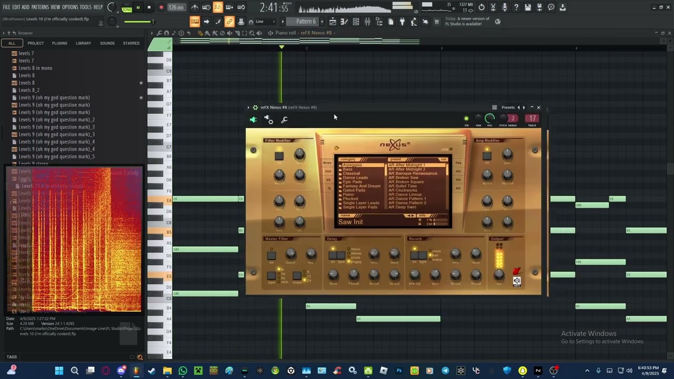The height and width of the screenshot is (379, 674).
Task: Toggle the magnet snap icon in piano roll
Action: (x=166, y=33)
